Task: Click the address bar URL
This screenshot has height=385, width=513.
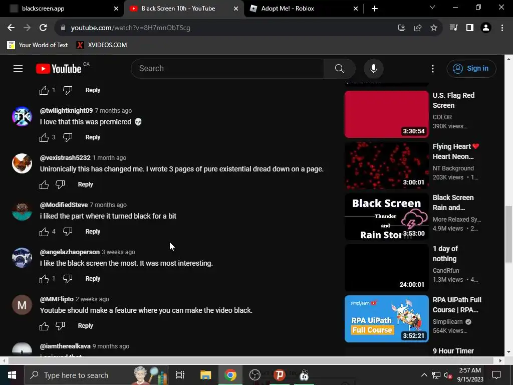Action: pyautogui.click(x=131, y=28)
